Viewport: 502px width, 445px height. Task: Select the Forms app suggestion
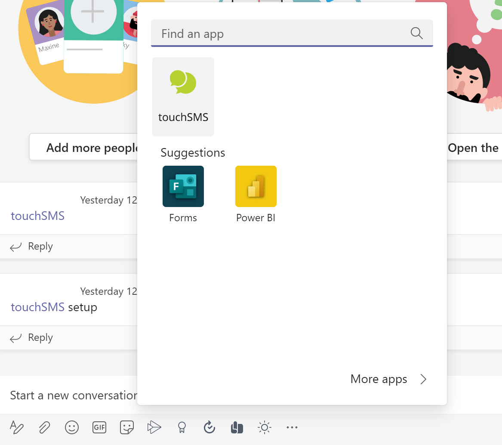pos(183,194)
